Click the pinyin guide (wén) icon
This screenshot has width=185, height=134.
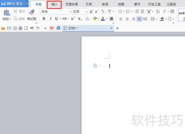[109, 11]
